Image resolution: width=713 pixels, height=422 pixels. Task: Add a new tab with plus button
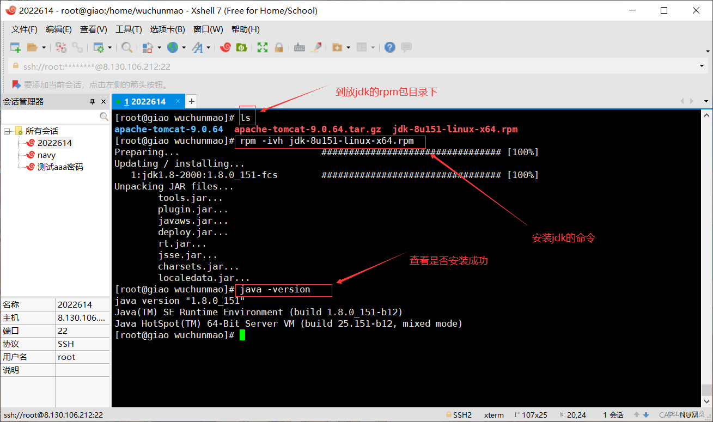click(x=191, y=101)
